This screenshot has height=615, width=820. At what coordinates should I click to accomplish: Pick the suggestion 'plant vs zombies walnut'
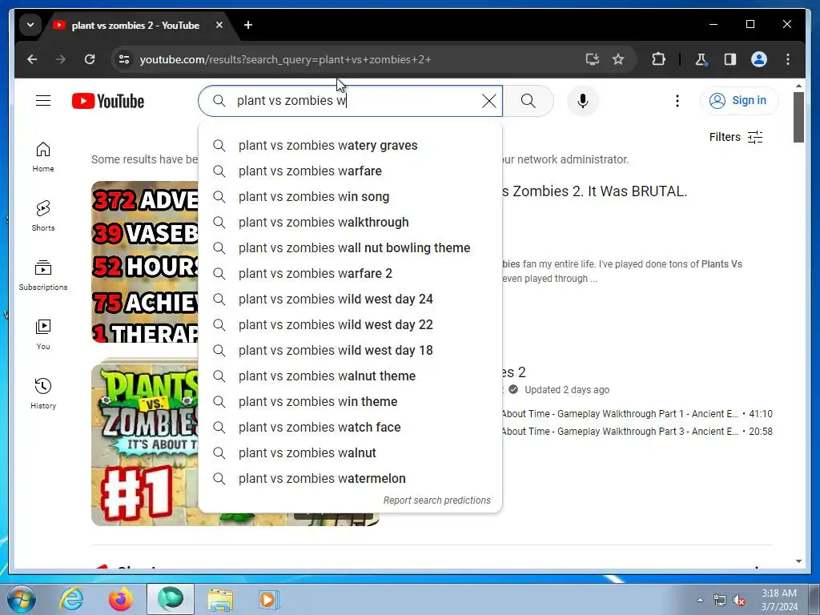pyautogui.click(x=350, y=453)
